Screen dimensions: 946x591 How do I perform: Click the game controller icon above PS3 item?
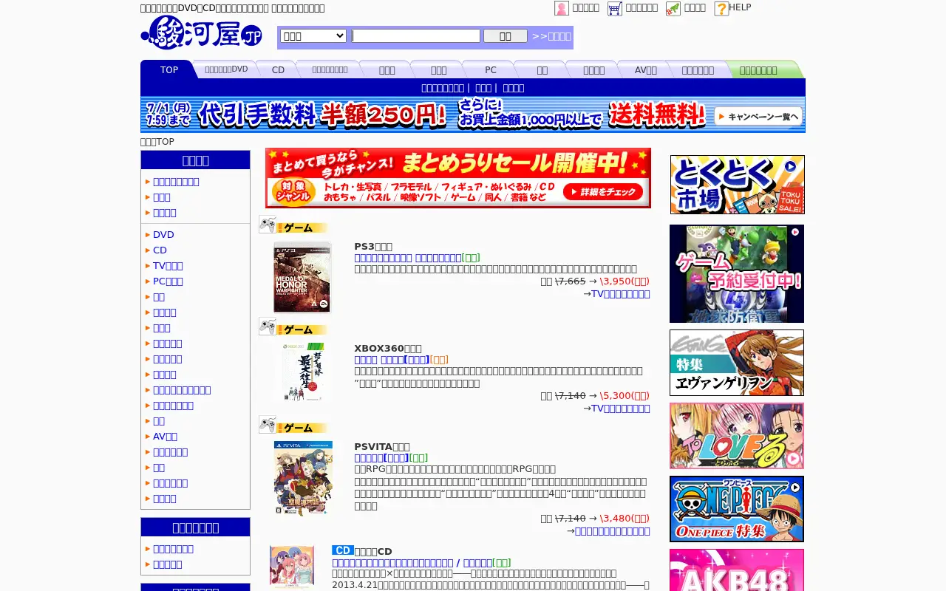[x=268, y=225]
